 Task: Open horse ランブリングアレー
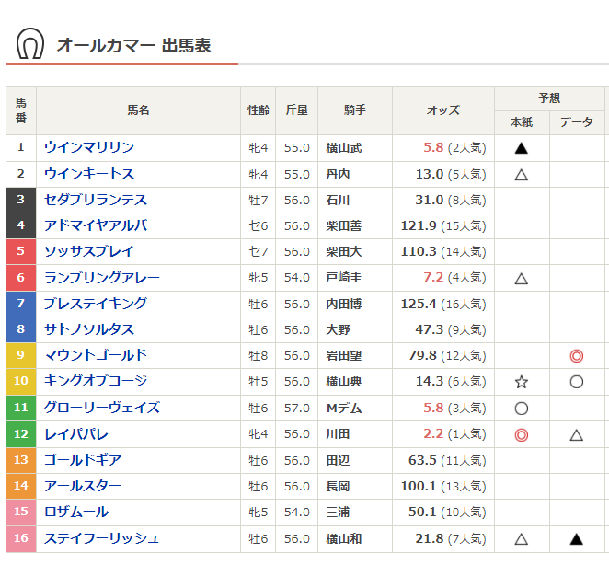(102, 277)
